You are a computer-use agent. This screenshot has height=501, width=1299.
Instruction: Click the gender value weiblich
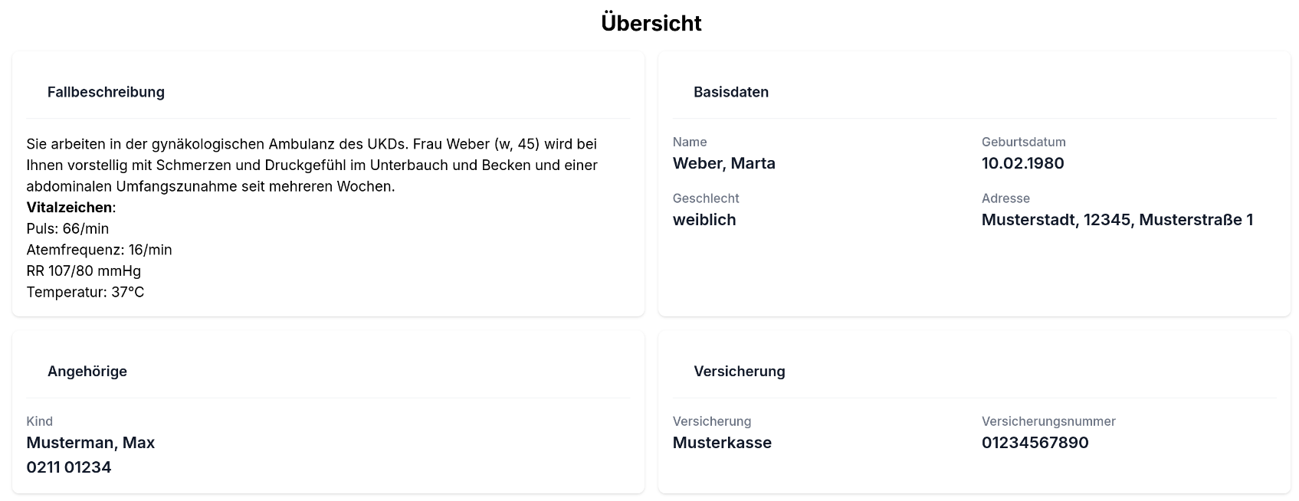pos(704,220)
